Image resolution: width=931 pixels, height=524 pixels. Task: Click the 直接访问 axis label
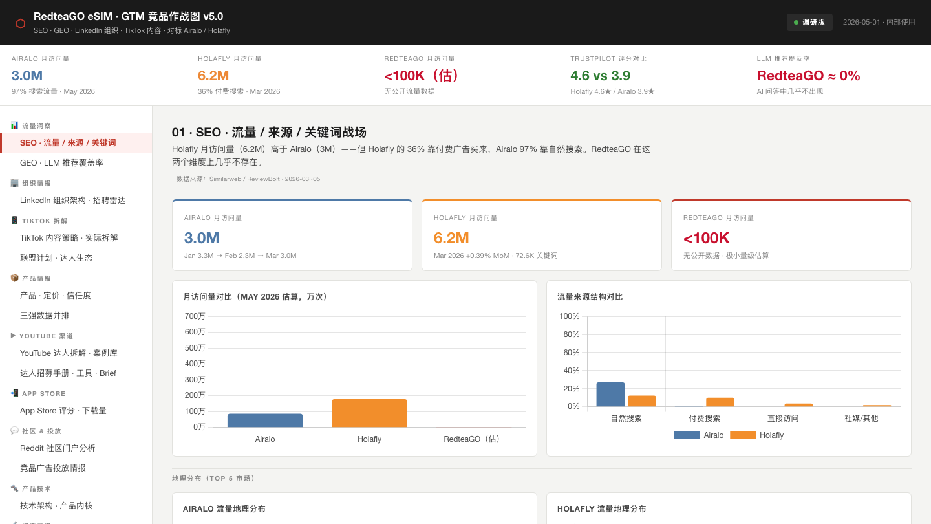click(x=783, y=419)
